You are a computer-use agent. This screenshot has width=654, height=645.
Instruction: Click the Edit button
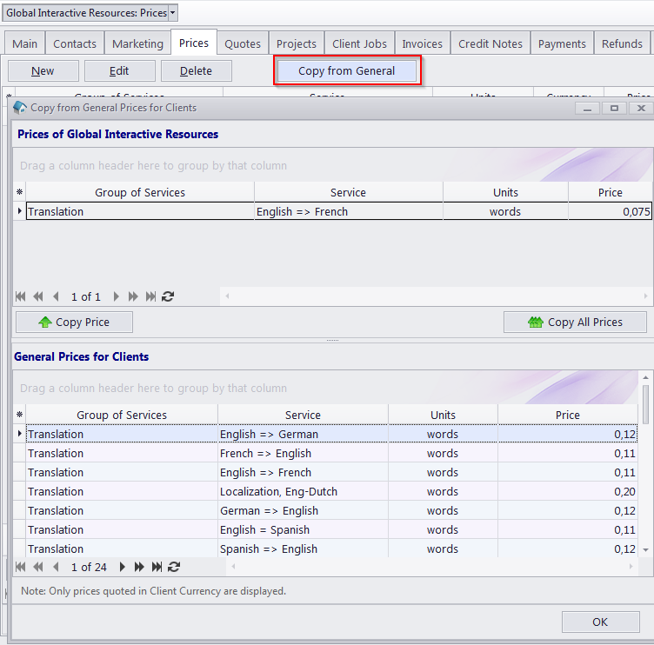(x=120, y=71)
